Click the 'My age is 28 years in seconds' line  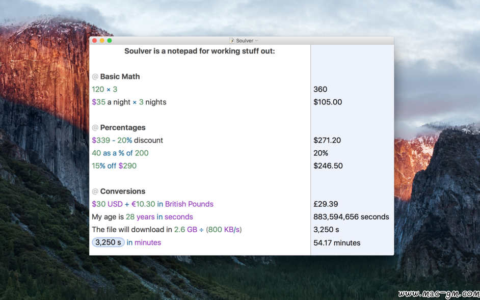[142, 217]
